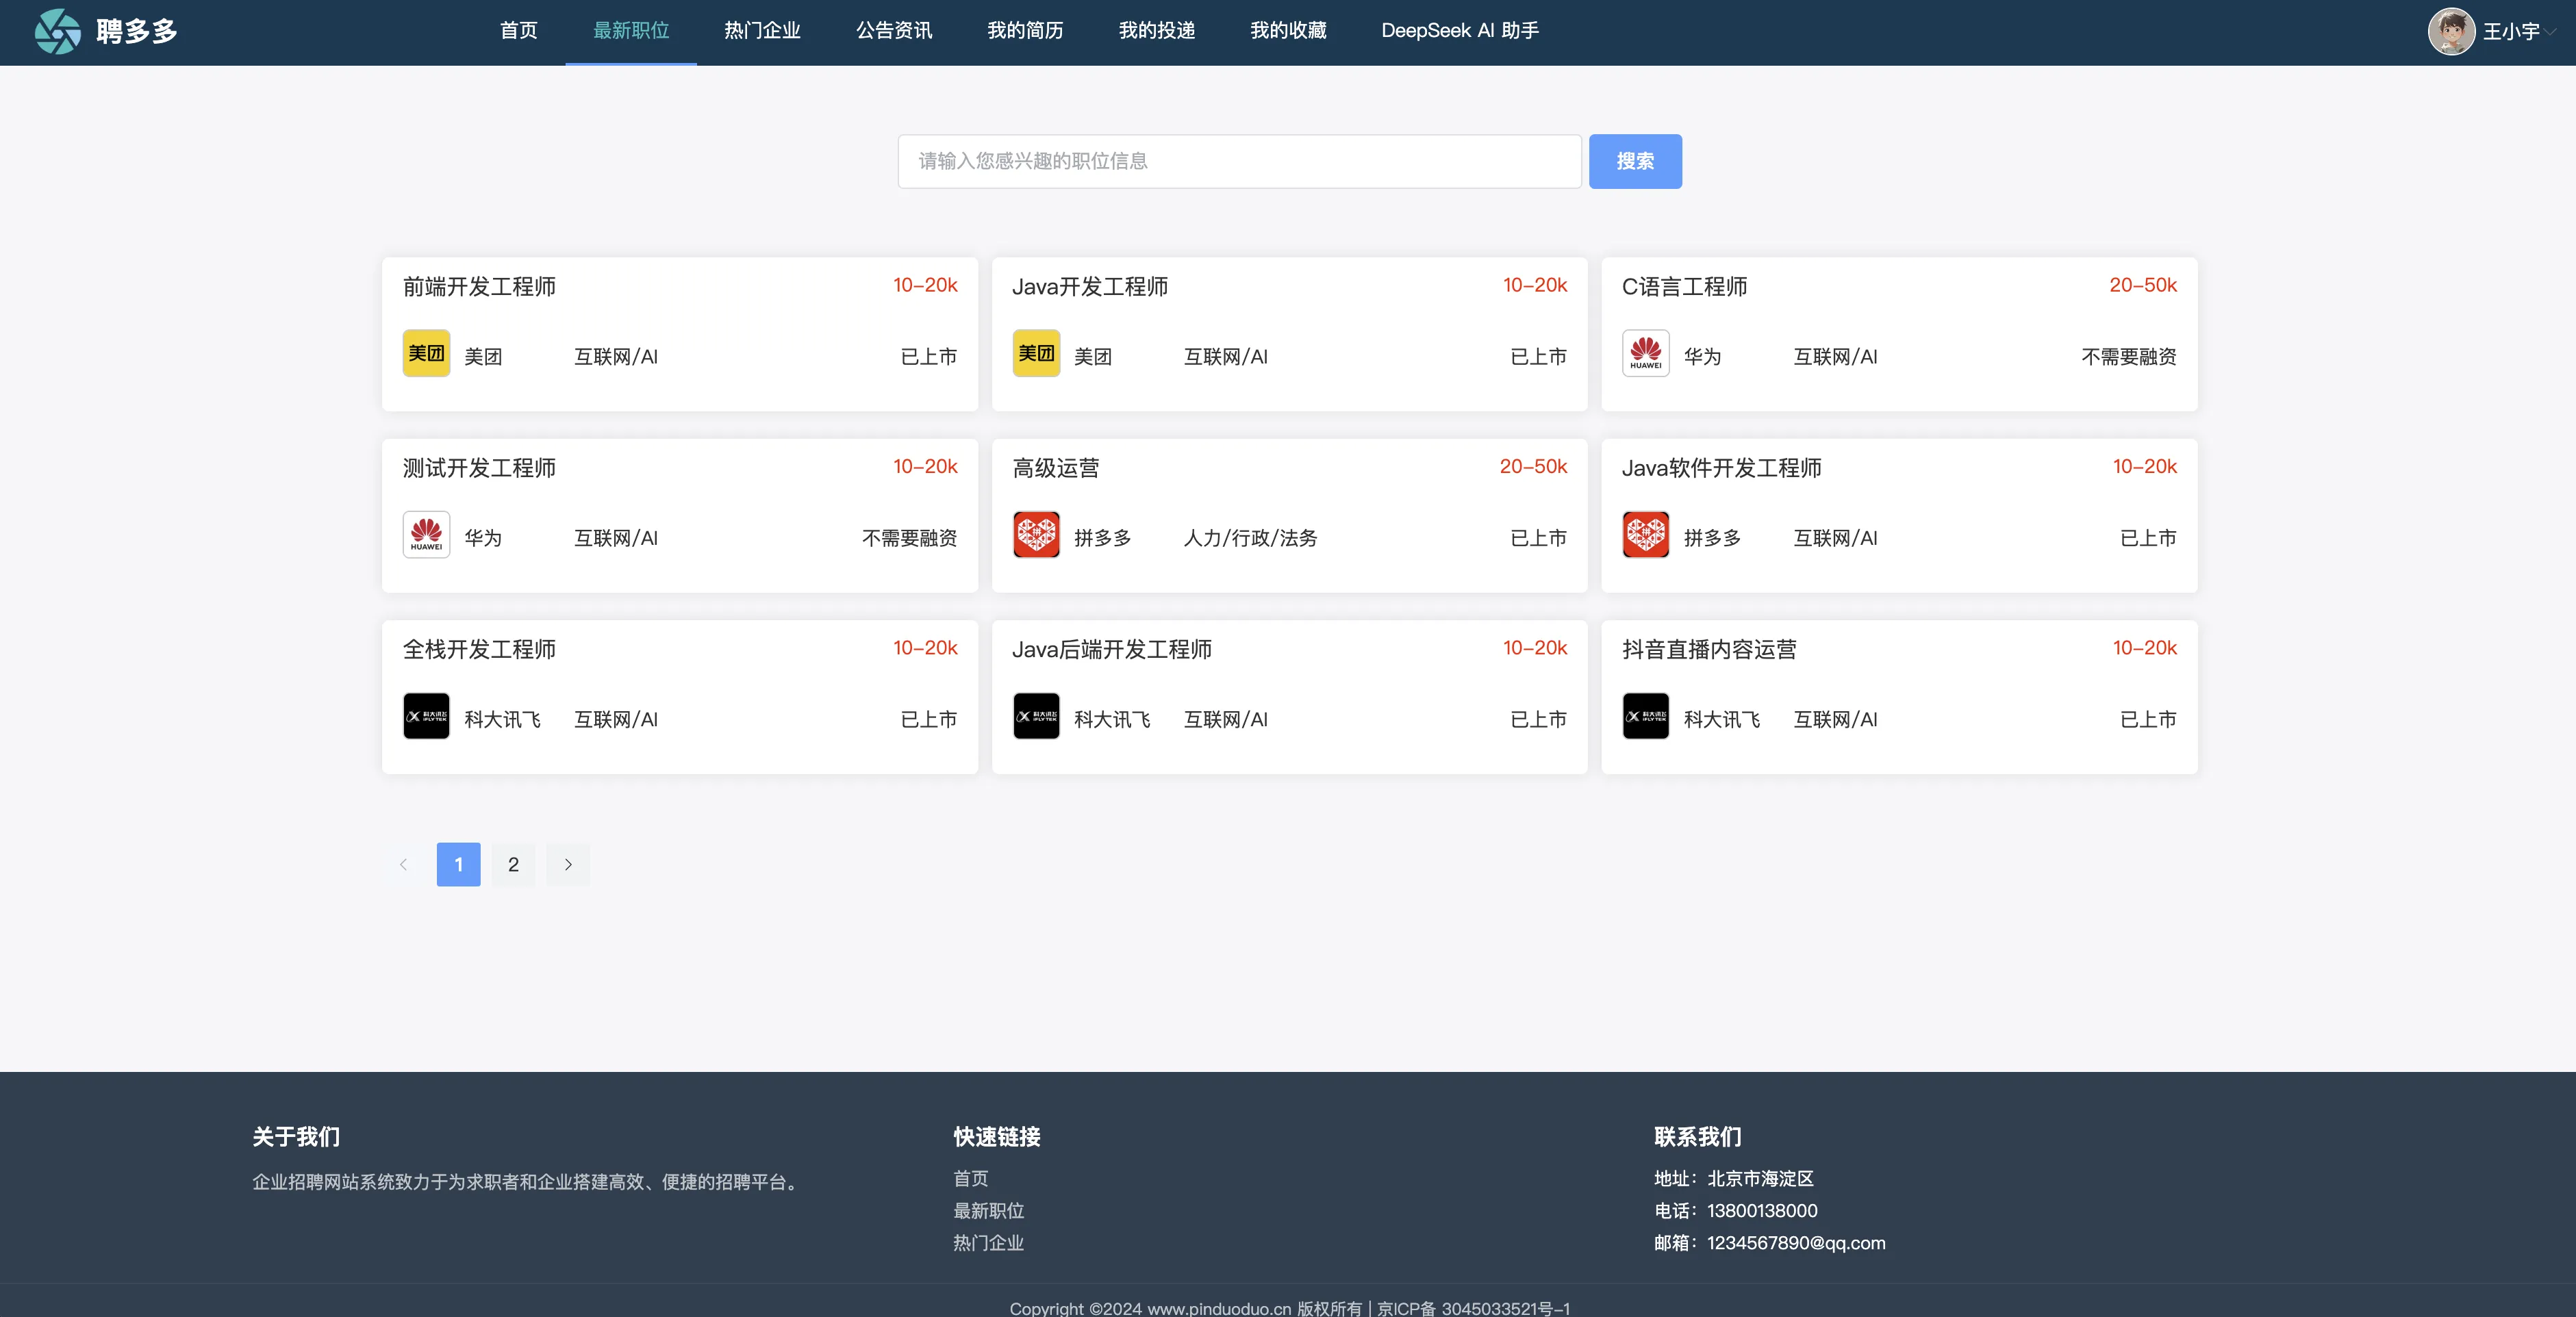Select page 2 in pagination
Screen dimensions: 2576x1317
[513, 864]
